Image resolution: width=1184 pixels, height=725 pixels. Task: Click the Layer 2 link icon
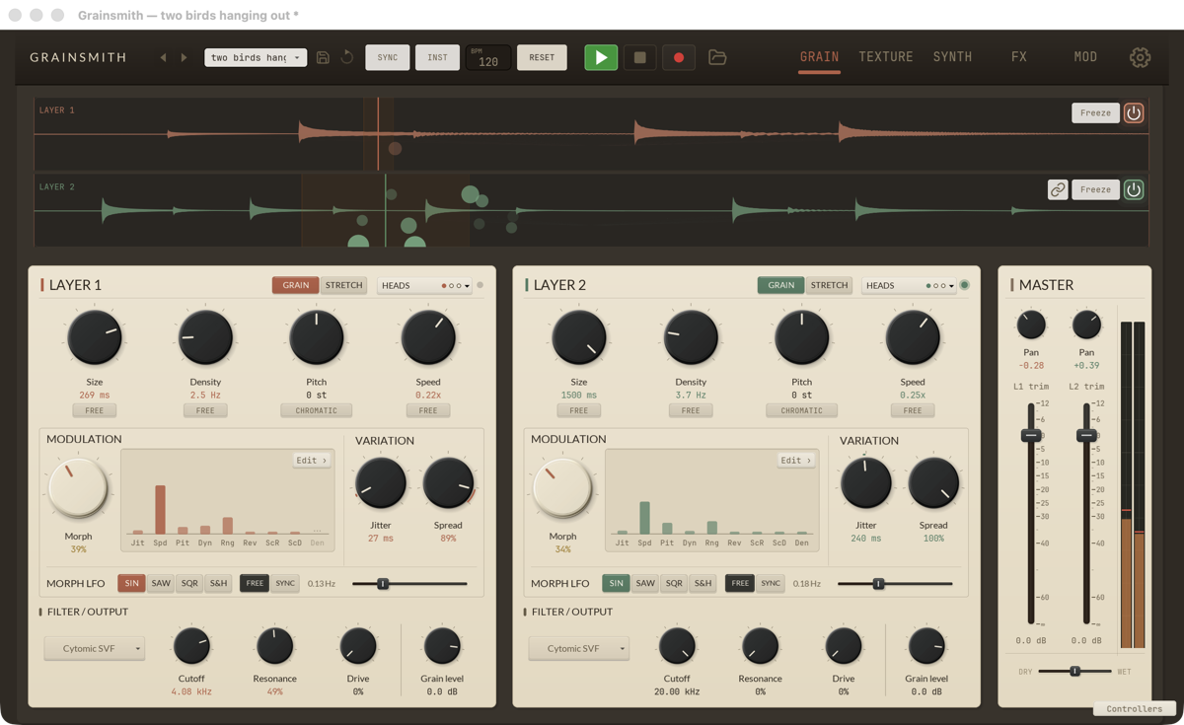[x=1058, y=189]
